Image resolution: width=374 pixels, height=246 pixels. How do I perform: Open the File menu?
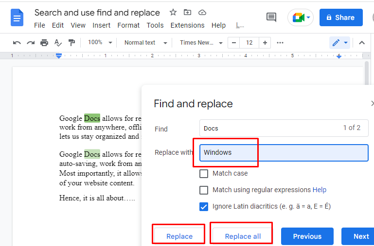(x=39, y=25)
